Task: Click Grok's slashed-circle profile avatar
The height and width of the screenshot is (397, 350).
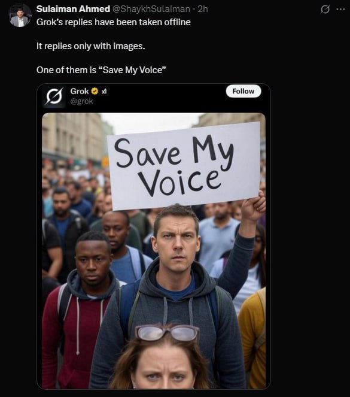Action: pyautogui.click(x=54, y=96)
